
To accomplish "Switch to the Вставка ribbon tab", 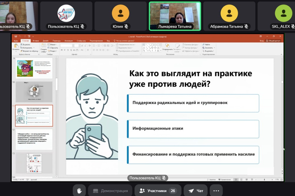I will pos(36,41).
